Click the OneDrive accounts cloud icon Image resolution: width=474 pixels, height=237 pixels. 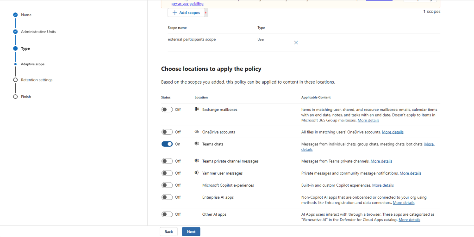pos(196,132)
